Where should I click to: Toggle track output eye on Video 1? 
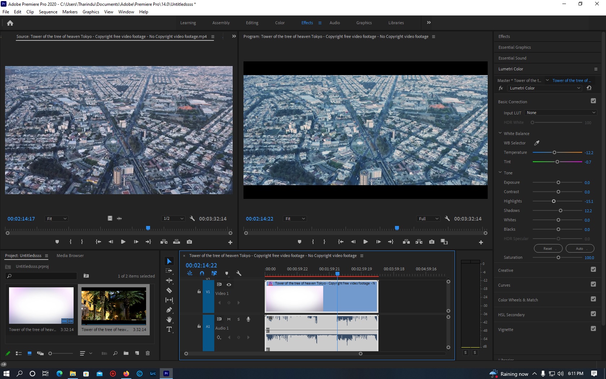(229, 284)
